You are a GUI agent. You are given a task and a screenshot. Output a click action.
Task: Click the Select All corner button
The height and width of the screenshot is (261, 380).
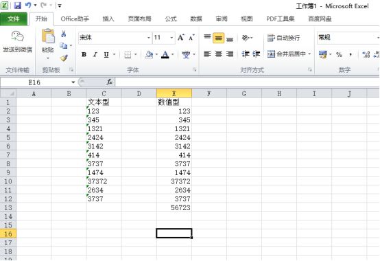click(x=8, y=93)
